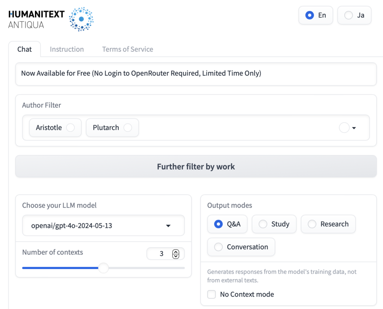The height and width of the screenshot is (309, 383).
Task: Choose the Study output mode
Action: tap(263, 224)
